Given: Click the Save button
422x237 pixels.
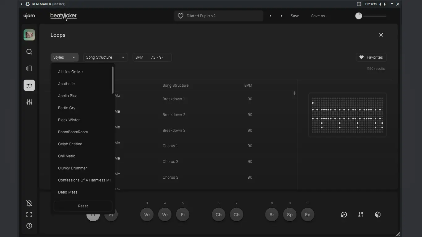Looking at the screenshot, I should coord(295,16).
